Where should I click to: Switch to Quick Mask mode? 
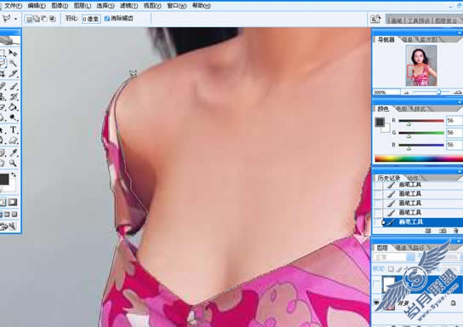coord(13,203)
